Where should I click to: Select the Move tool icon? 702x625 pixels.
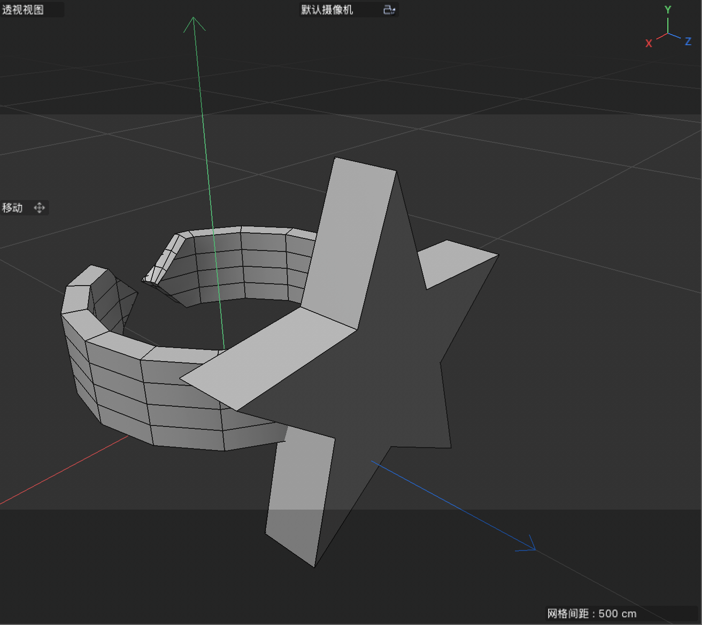pos(39,208)
